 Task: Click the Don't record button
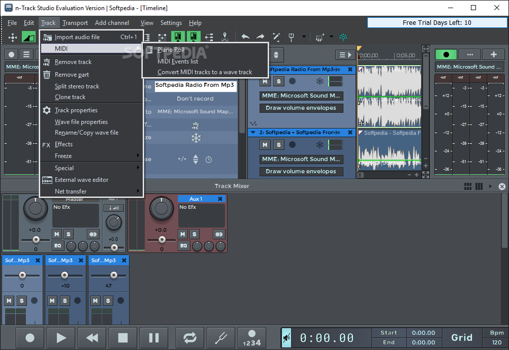(x=195, y=99)
